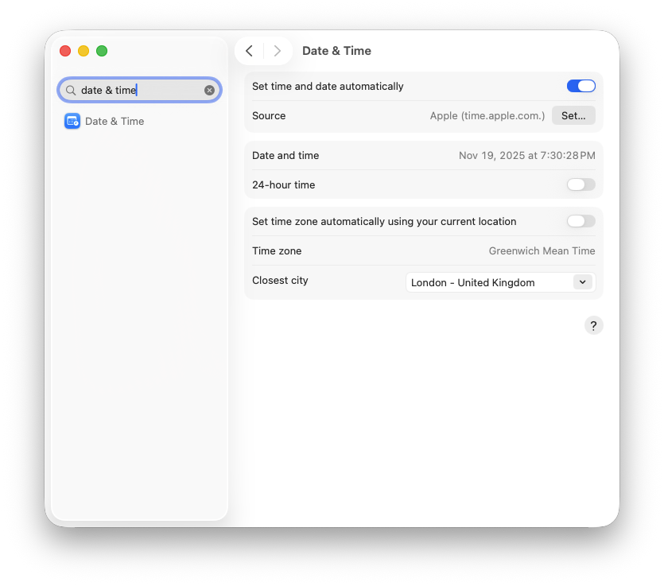Clear the search field with the X icon
Image resolution: width=664 pixels, height=586 pixels.
click(x=209, y=91)
